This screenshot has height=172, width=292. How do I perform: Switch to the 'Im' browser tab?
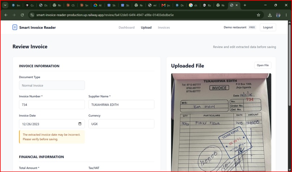tap(16, 5)
